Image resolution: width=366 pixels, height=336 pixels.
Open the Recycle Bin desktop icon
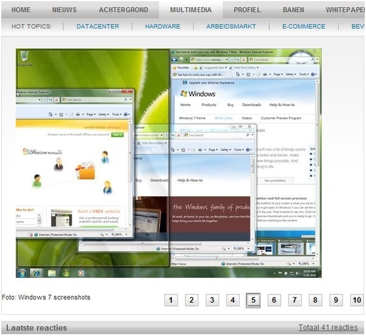click(24, 58)
